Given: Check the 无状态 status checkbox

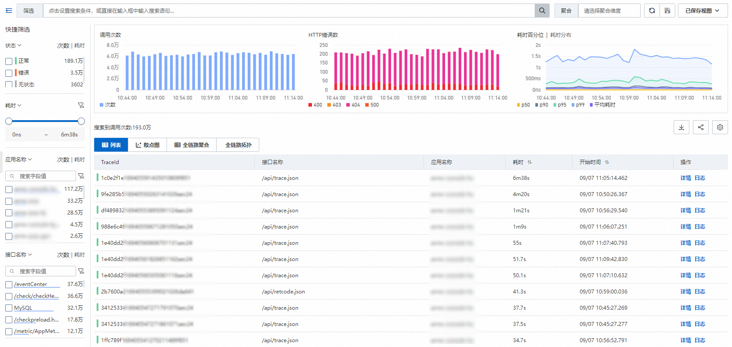Looking at the screenshot, I should coord(9,84).
